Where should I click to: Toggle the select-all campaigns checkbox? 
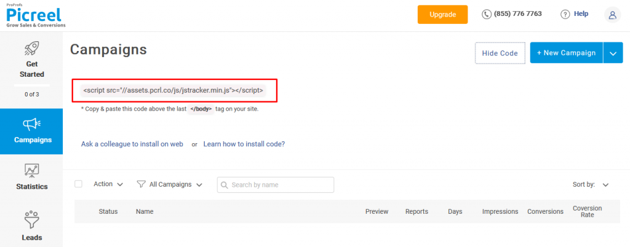[78, 184]
